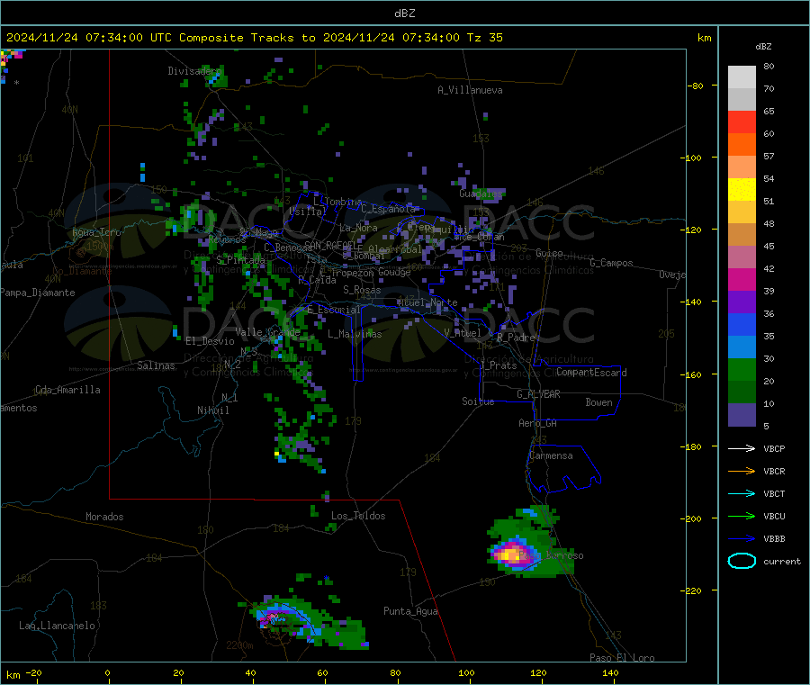810x685 pixels.
Task: Click the G_ALVEAR city label
Action: click(x=538, y=394)
